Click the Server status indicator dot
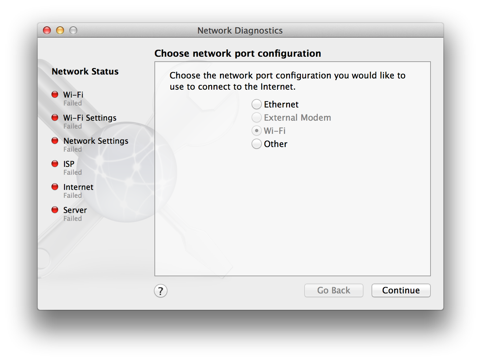This screenshot has height=362, width=481. 55,210
